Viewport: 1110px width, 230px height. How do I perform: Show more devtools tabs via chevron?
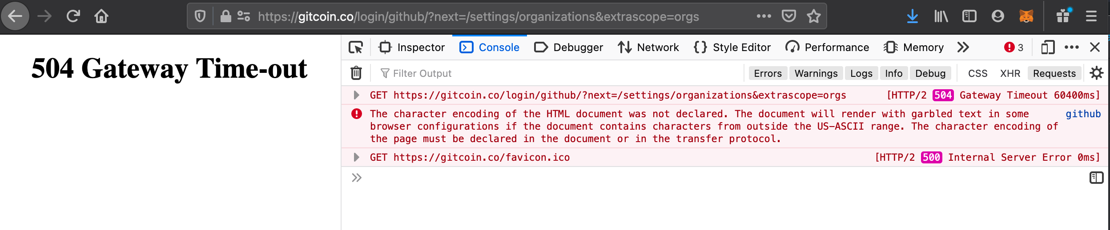963,47
